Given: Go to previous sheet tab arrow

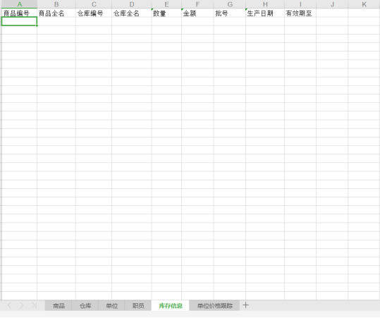Looking at the screenshot, I should (x=9, y=305).
